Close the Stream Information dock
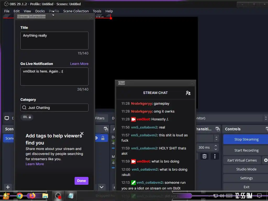 (91, 17)
